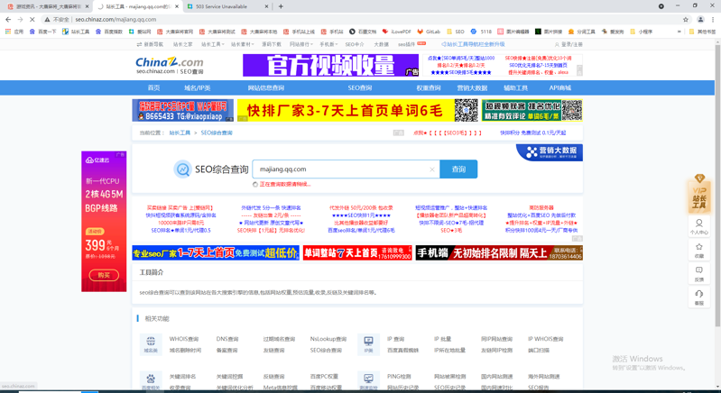The image size is (721, 393).
Task: Select 首页 in the blue navigation bar
Action: 153,87
